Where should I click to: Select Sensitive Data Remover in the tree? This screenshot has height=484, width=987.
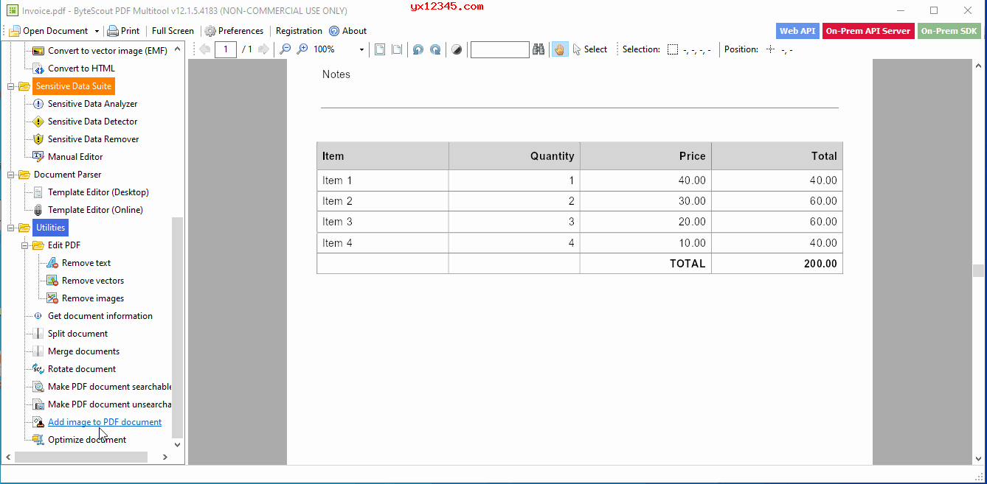pos(93,139)
